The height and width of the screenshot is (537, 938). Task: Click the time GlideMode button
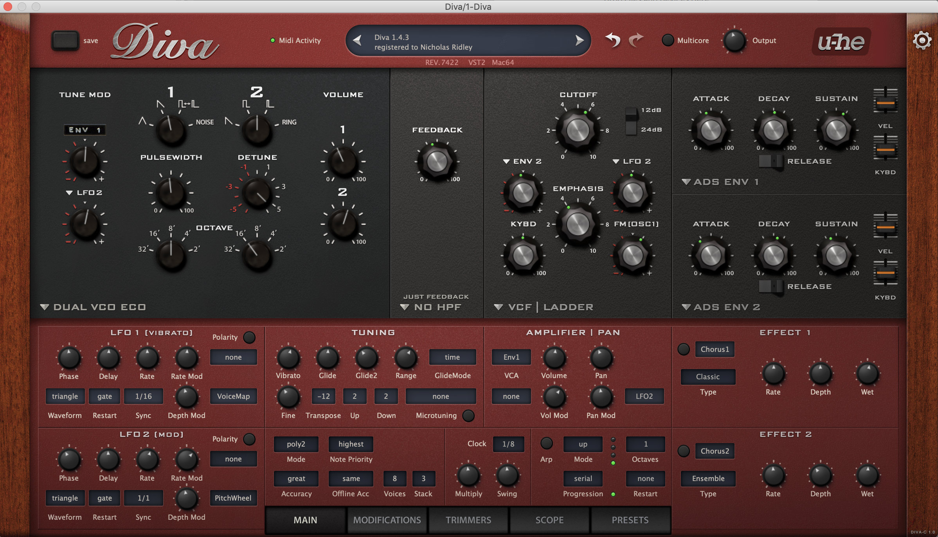coord(452,357)
